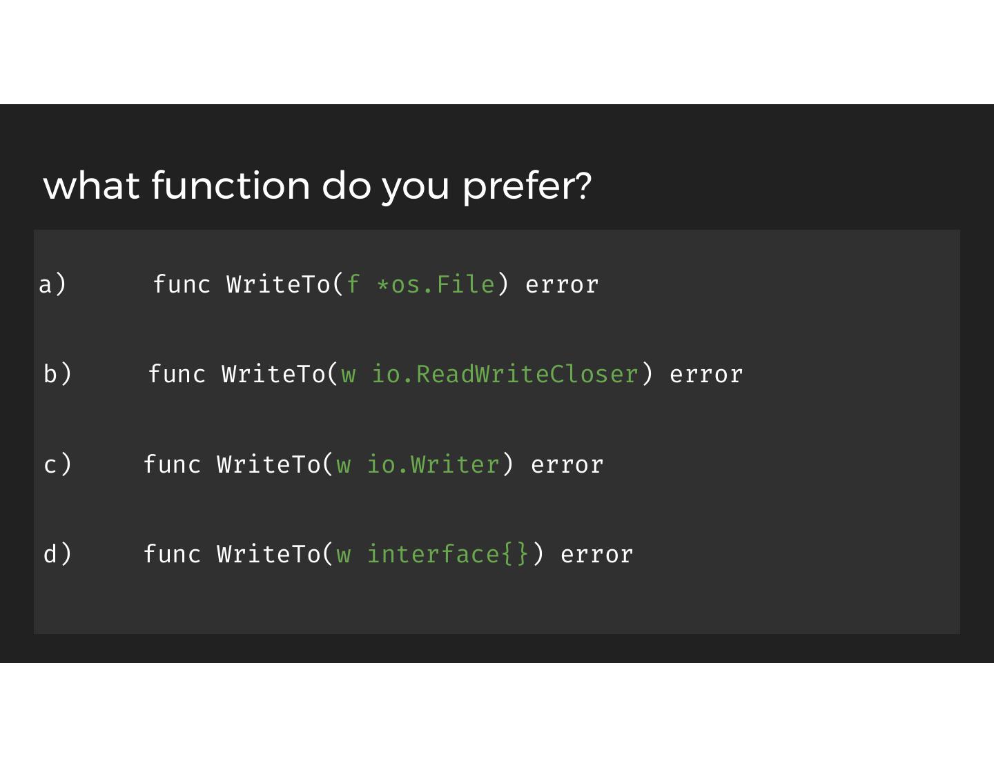The height and width of the screenshot is (768, 994).
Task: Click the "*os.File" parameter type
Action: point(436,284)
